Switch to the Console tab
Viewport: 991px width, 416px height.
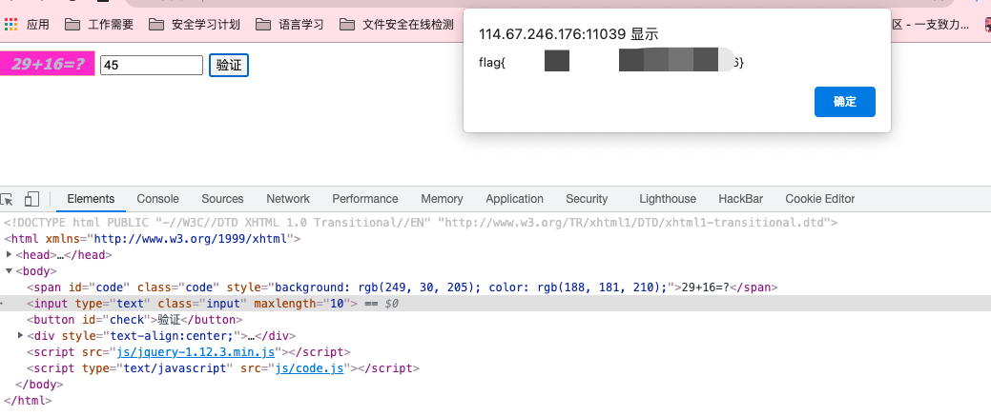point(158,199)
